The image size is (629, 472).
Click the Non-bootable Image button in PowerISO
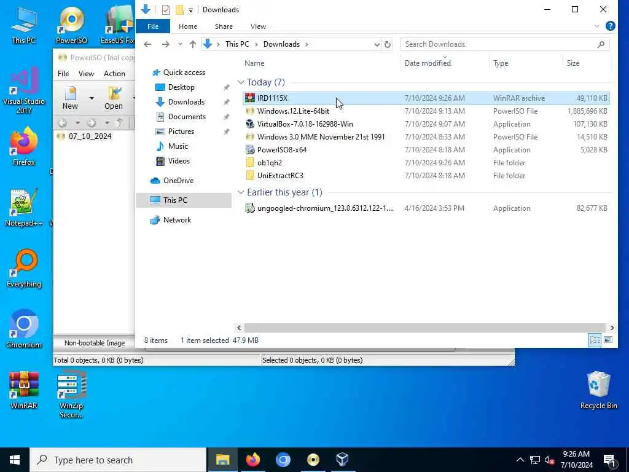(x=95, y=343)
